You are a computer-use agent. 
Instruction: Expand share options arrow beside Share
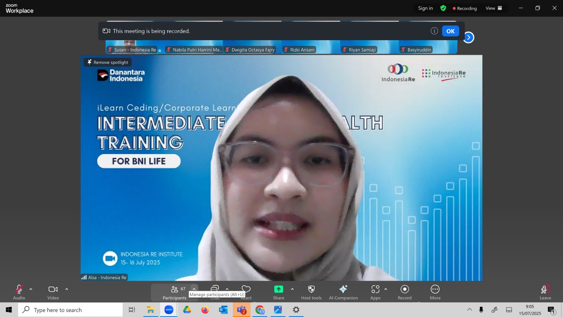click(292, 289)
